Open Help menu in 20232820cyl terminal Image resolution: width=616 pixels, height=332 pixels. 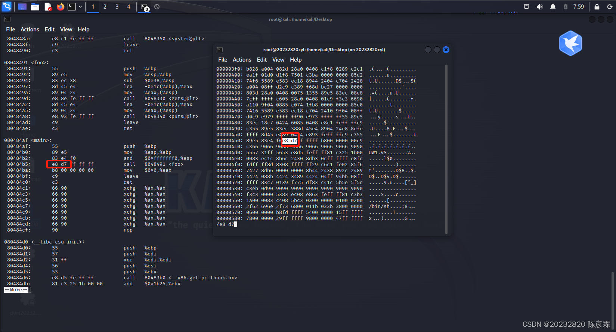coord(295,60)
